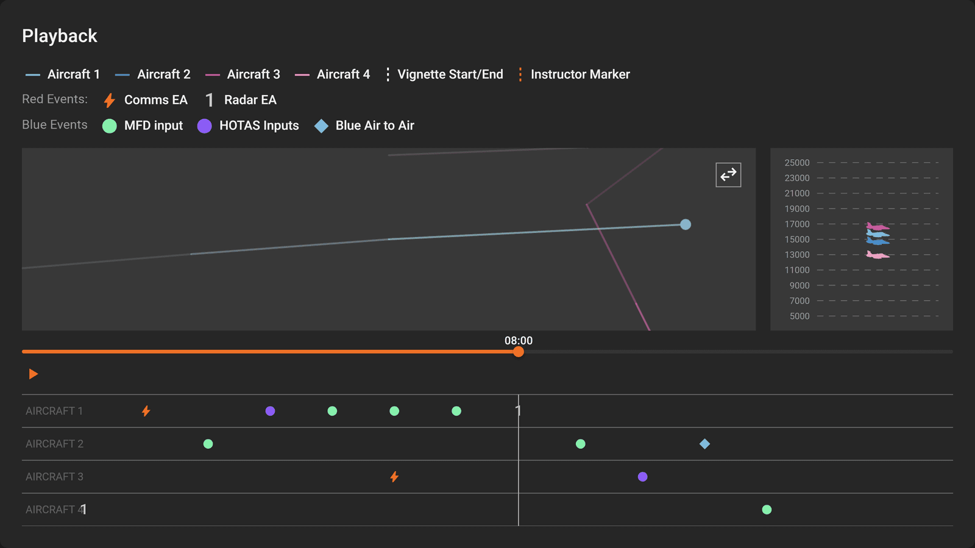
Task: Click the Comms EA legend item
Action: click(x=145, y=100)
